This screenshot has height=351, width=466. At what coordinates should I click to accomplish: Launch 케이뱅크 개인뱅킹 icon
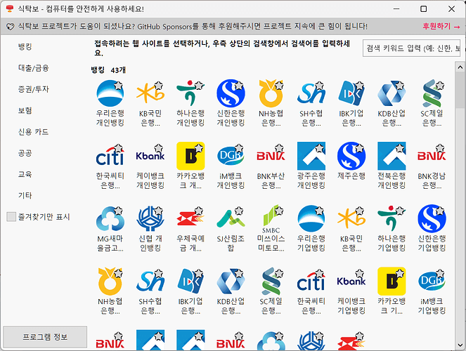tap(150, 156)
